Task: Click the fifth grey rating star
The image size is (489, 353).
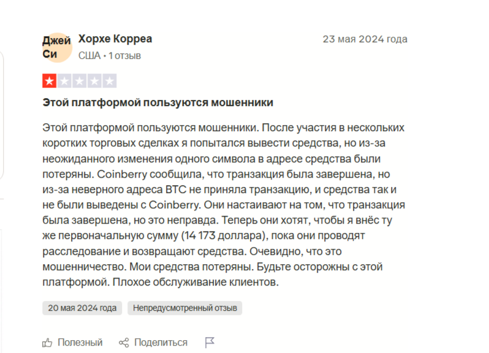Action: click(110, 81)
